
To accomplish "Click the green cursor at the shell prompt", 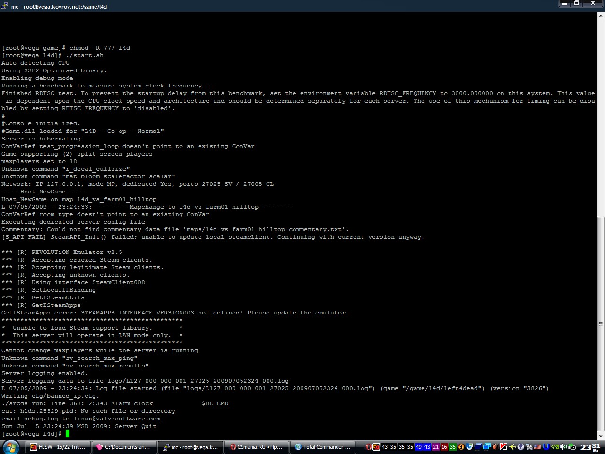I will pyautogui.click(x=68, y=434).
